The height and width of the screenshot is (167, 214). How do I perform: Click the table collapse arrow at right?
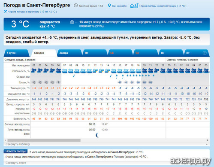point(207,144)
